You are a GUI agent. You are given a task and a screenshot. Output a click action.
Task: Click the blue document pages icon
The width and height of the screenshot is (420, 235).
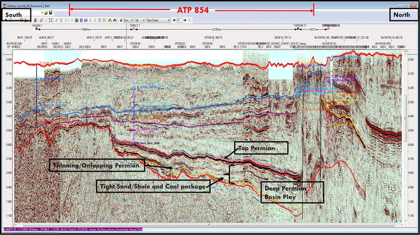[81, 20]
